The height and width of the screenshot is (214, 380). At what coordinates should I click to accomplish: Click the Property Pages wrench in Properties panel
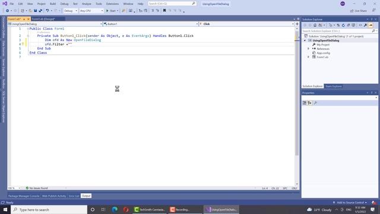tap(315, 103)
